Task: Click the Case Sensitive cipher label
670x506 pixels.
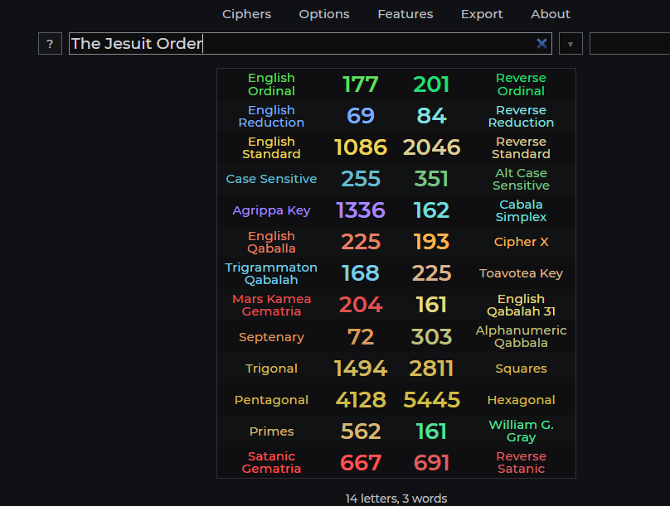Action: pos(271,179)
